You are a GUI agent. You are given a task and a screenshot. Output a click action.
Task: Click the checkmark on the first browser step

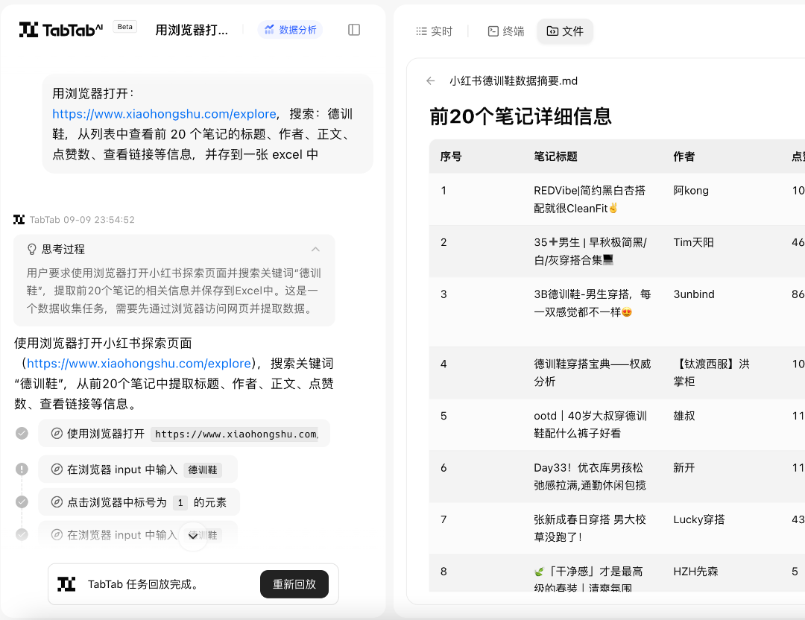tap(22, 432)
